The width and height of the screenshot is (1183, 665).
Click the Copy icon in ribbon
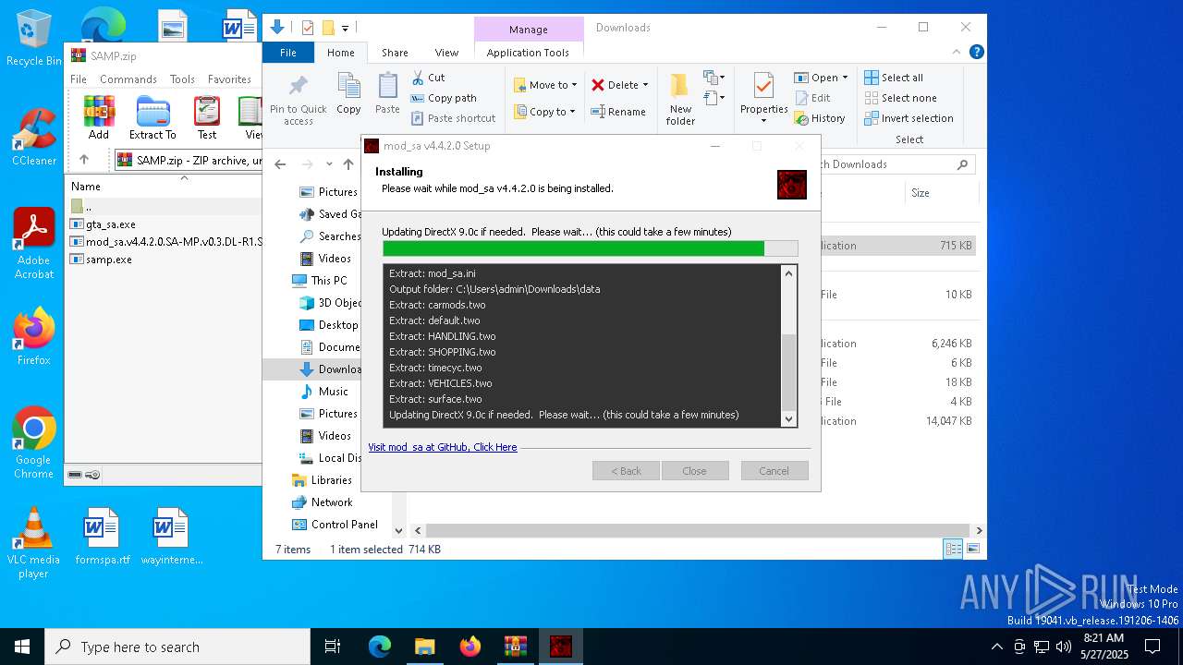coord(348,93)
